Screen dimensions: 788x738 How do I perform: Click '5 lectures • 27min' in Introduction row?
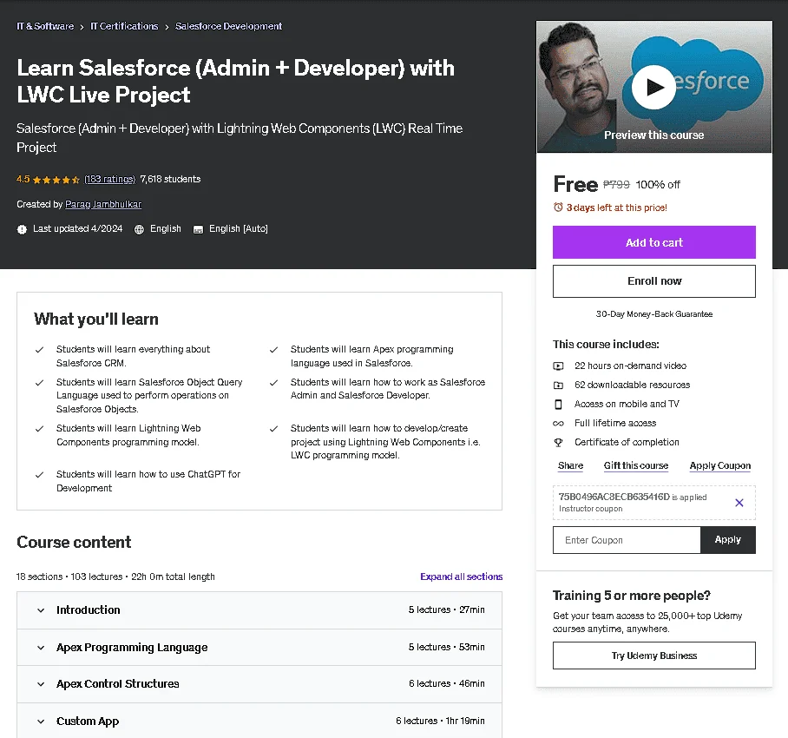447,610
